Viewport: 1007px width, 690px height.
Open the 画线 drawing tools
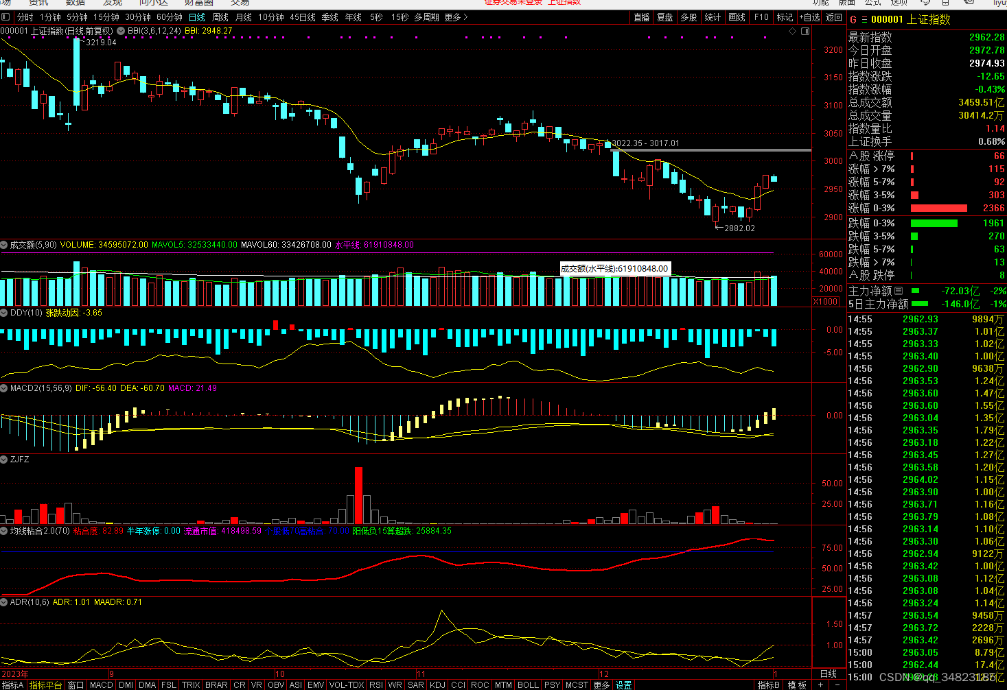pos(737,17)
